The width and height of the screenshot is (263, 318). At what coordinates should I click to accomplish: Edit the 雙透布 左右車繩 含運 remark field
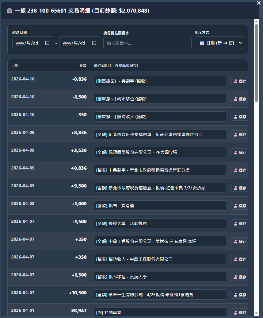pos(160,241)
